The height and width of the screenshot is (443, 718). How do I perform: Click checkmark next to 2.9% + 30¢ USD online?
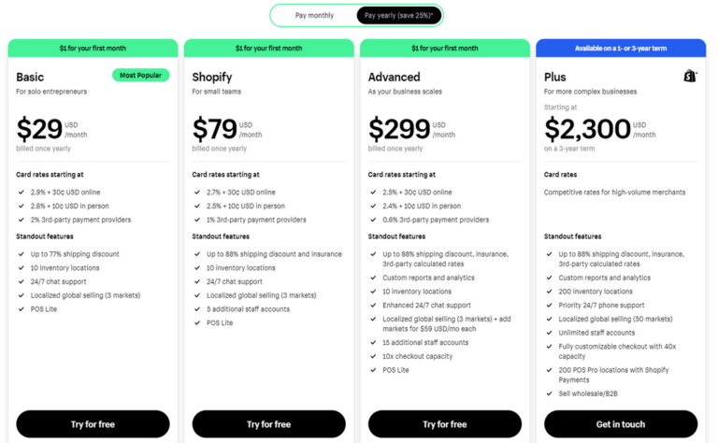(x=22, y=193)
